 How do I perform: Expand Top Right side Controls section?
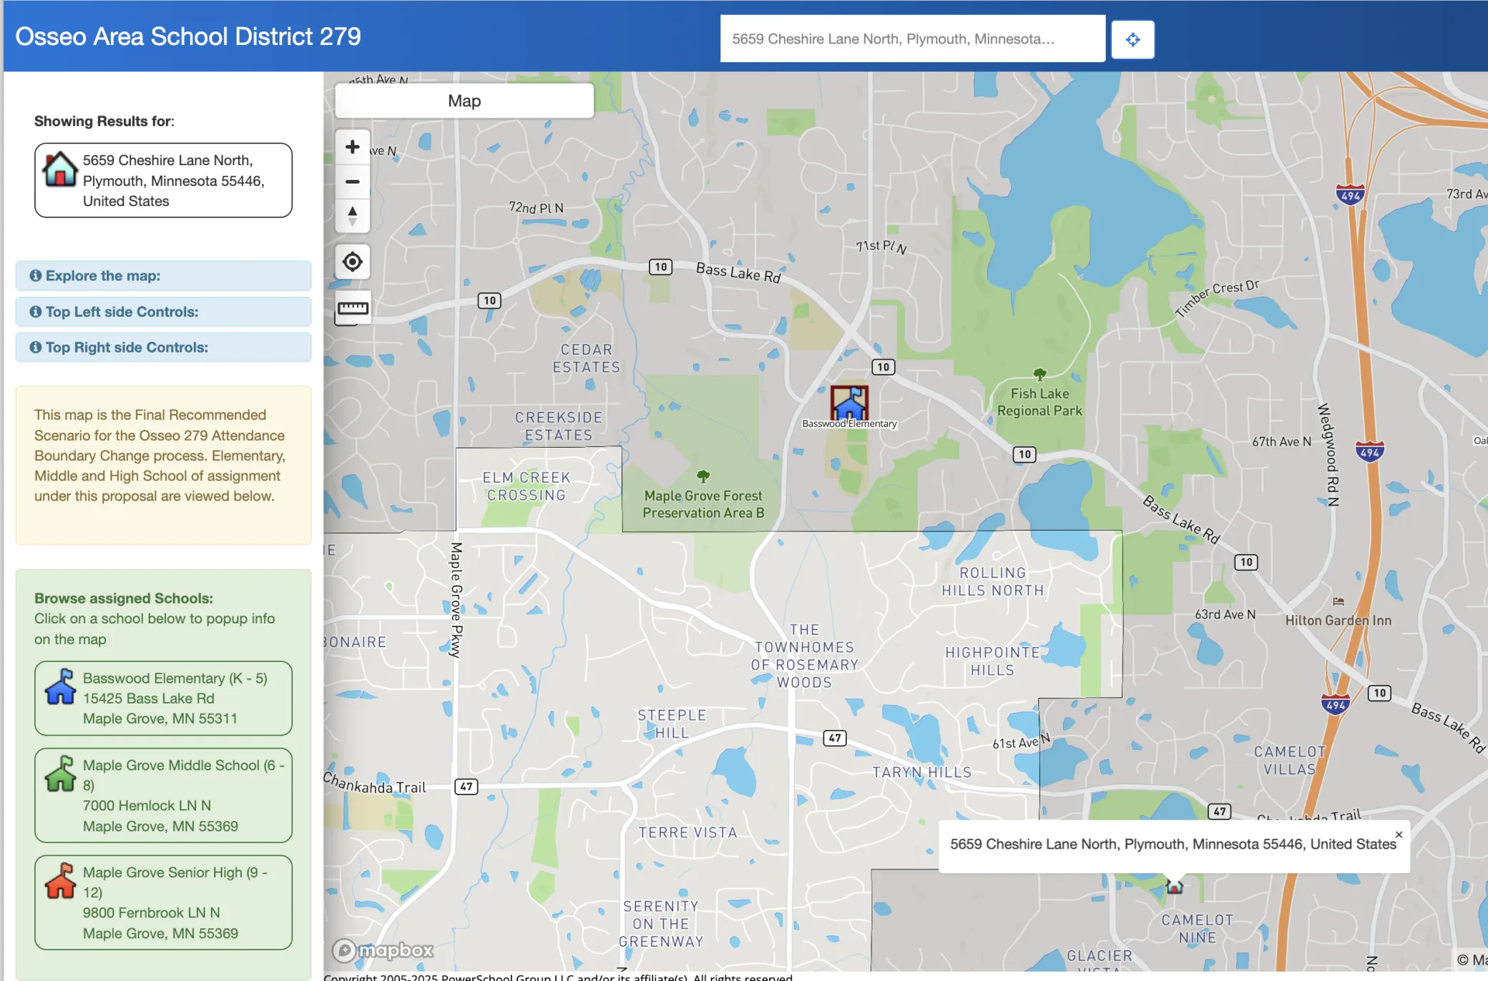point(163,347)
